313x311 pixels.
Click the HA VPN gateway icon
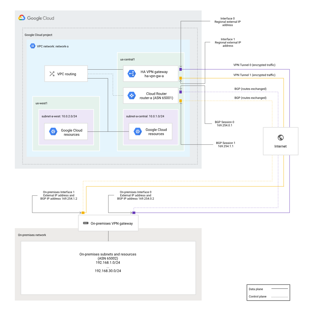tap(132, 74)
